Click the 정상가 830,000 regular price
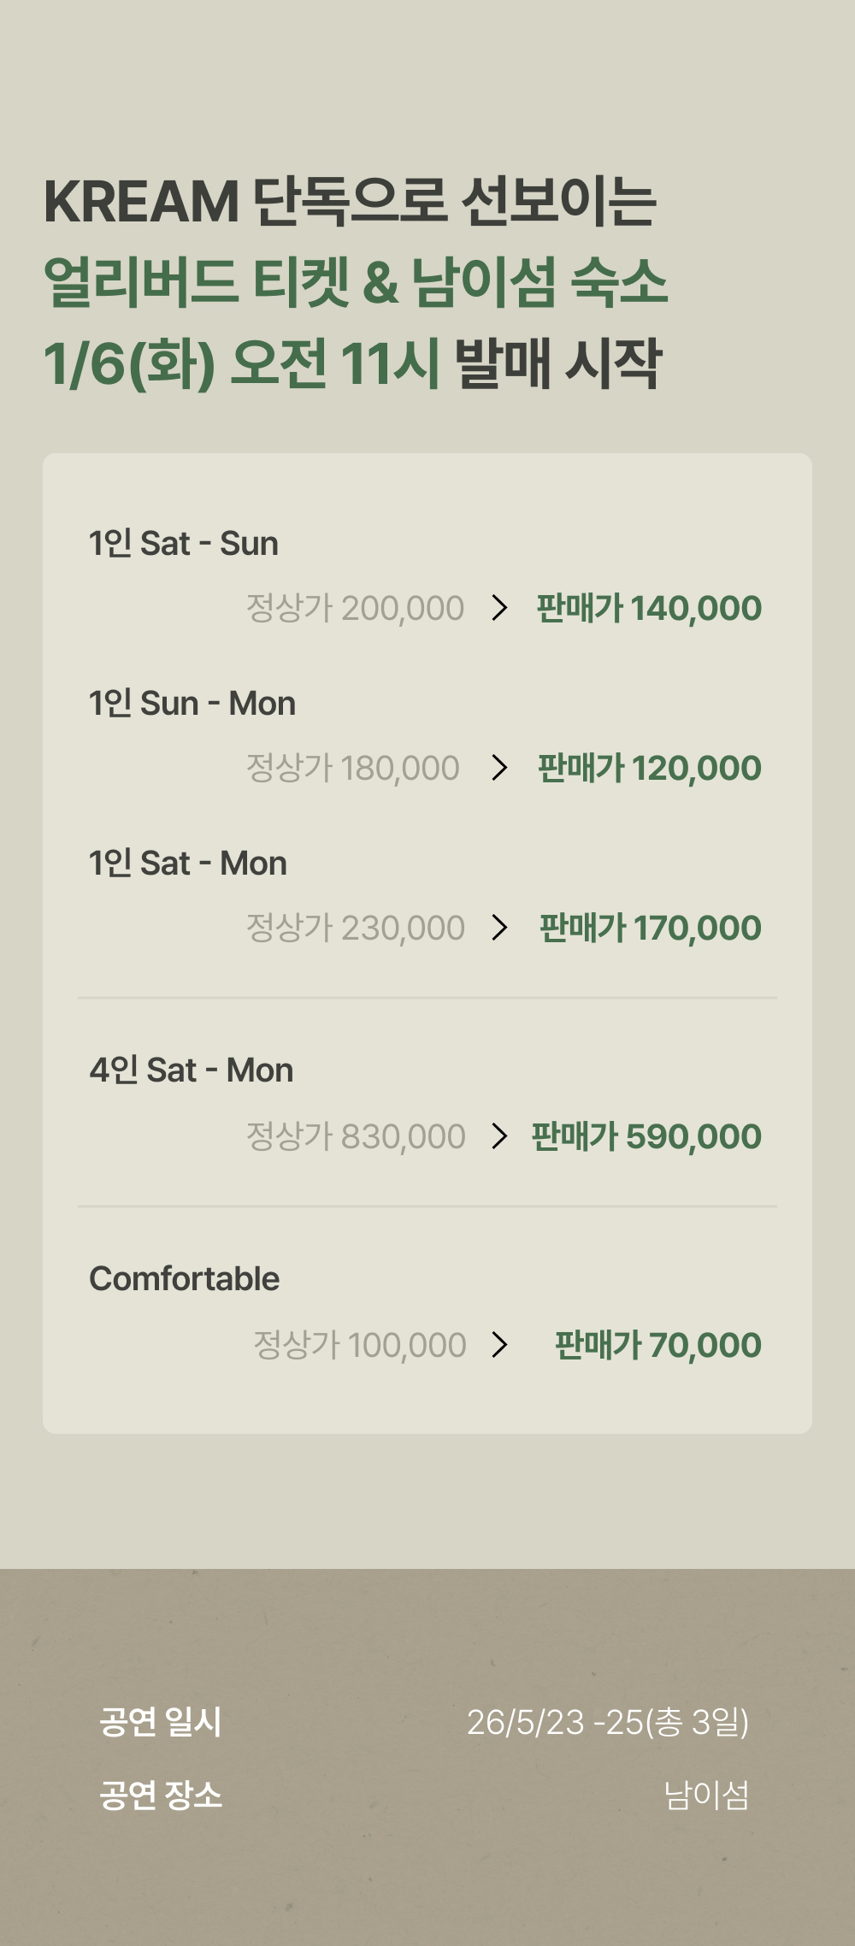 [356, 1136]
